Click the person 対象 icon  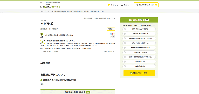pyautogui.click(x=43, y=42)
